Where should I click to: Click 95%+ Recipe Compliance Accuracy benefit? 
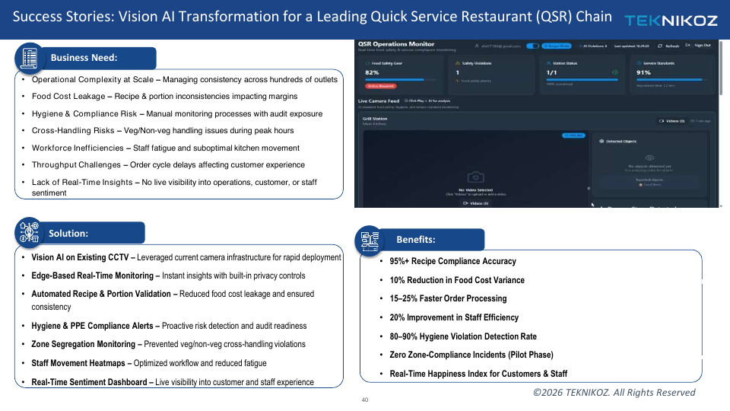452,261
